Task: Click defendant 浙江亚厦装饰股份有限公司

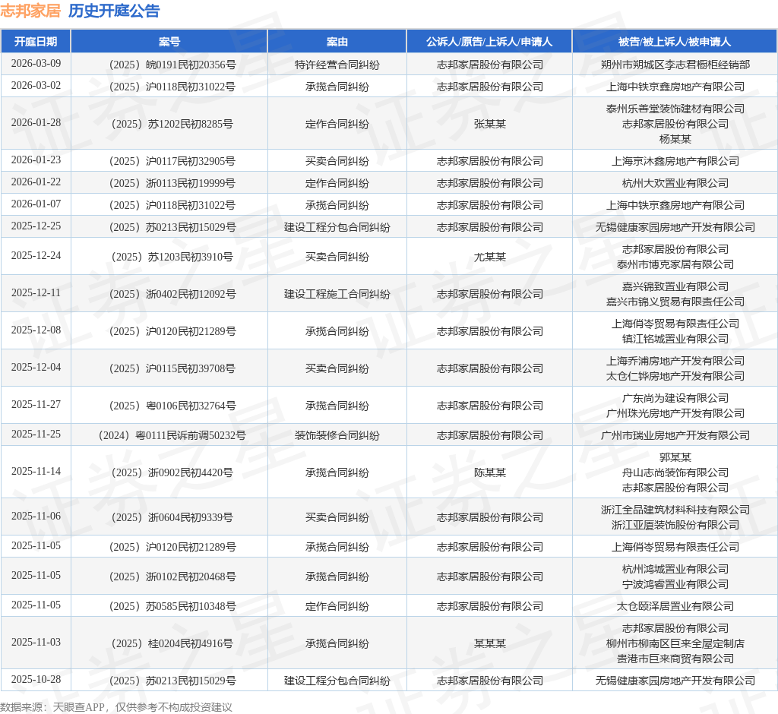Action: pyautogui.click(x=675, y=525)
